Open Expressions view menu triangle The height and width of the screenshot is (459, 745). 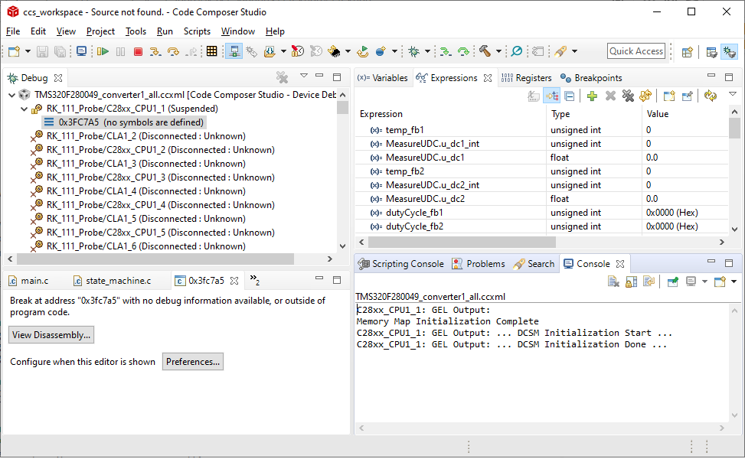[x=733, y=94]
